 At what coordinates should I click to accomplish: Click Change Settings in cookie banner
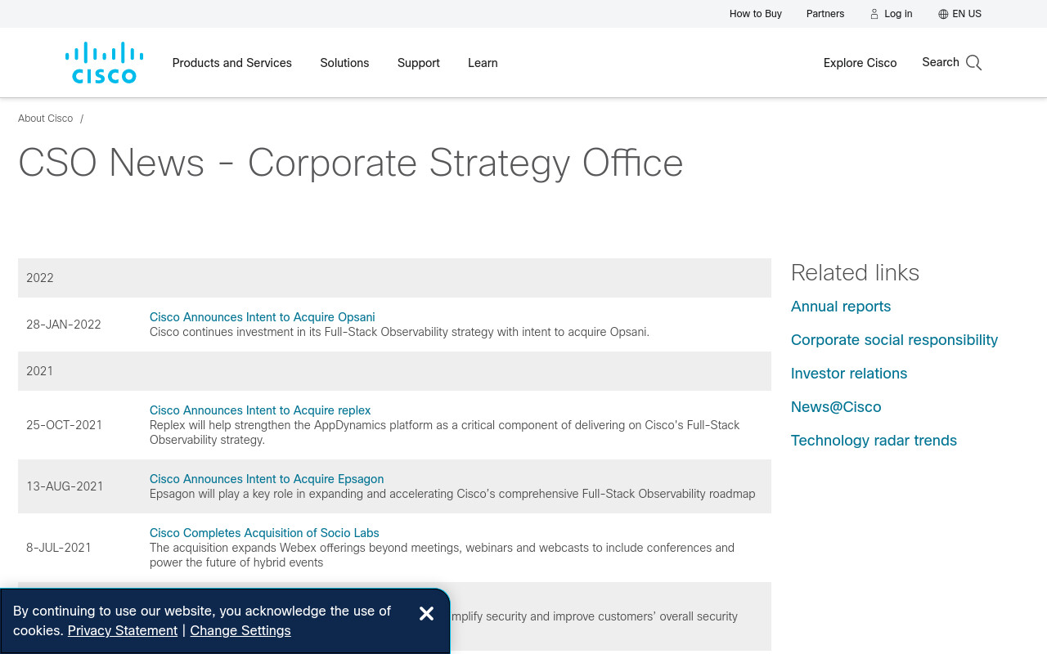tap(240, 631)
